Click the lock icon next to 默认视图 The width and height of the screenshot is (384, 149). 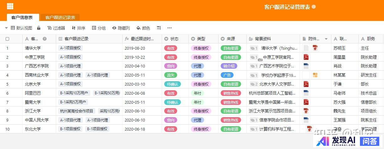click(x=39, y=28)
